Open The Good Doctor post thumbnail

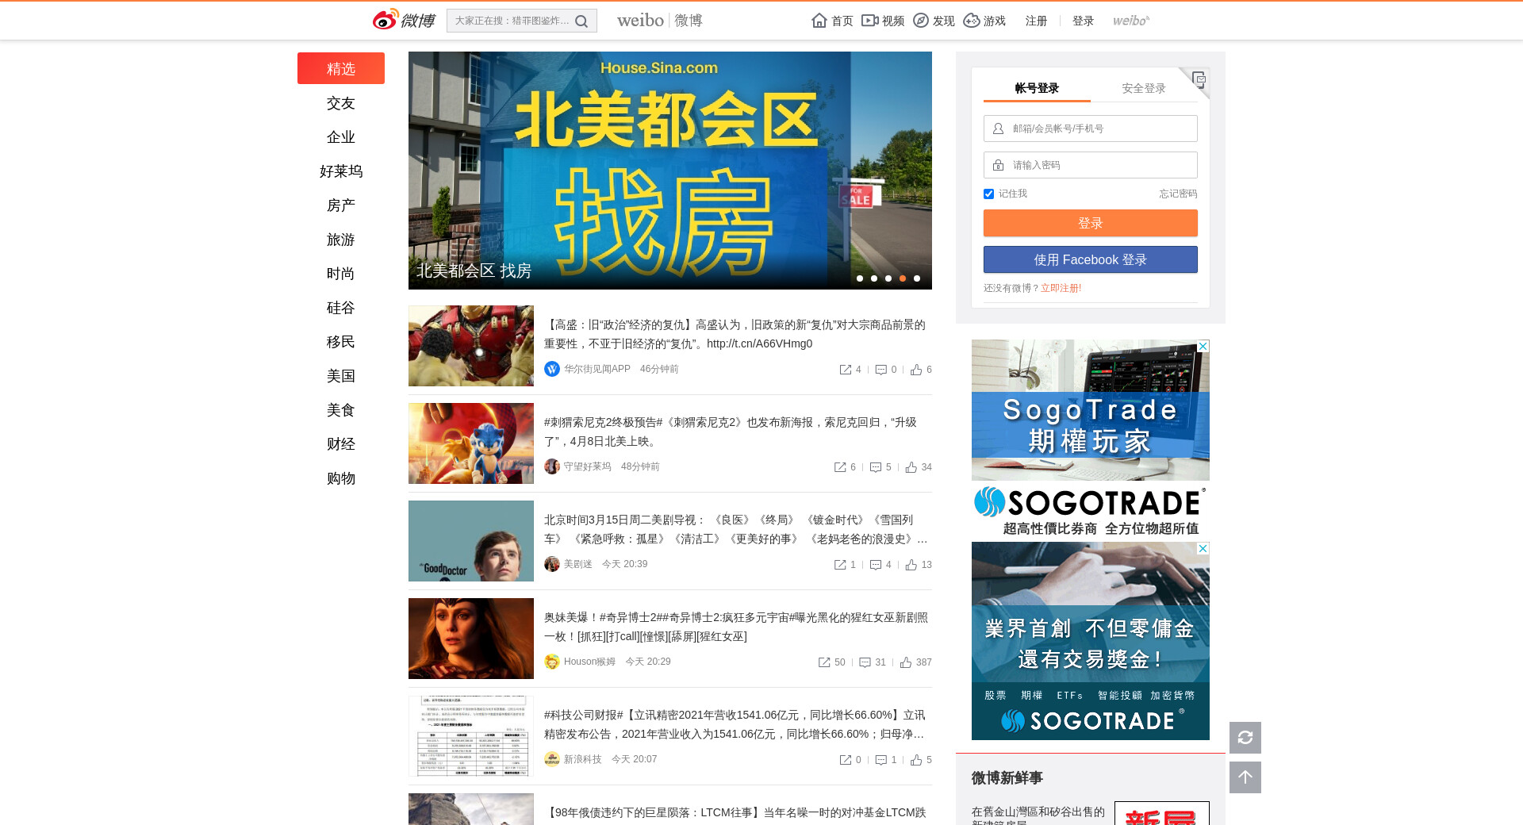tap(471, 541)
